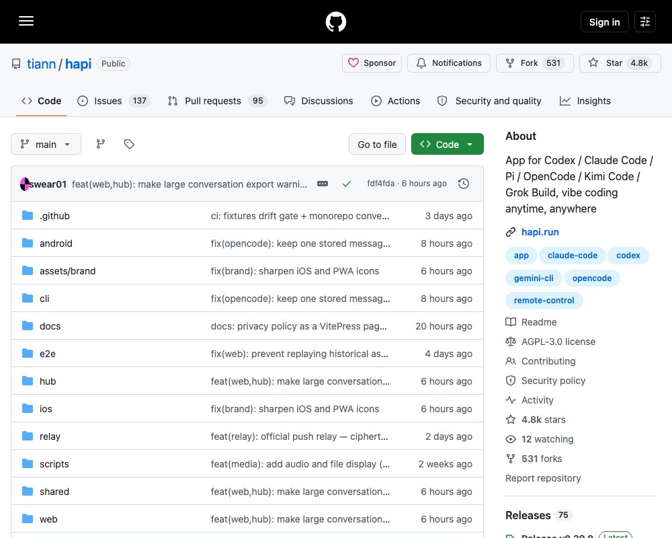
Task: Click 'fix(web): prevent replaying historical' commit
Action: click(299, 354)
